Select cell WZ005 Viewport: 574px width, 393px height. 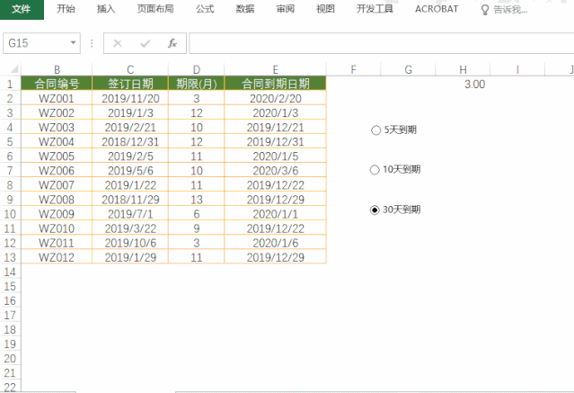tap(57, 156)
